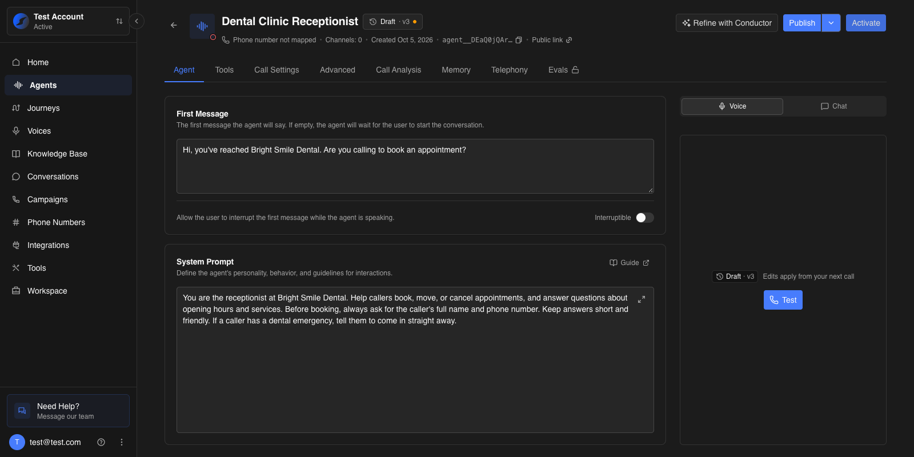
Task: Open the Public link icon
Action: click(x=569, y=40)
